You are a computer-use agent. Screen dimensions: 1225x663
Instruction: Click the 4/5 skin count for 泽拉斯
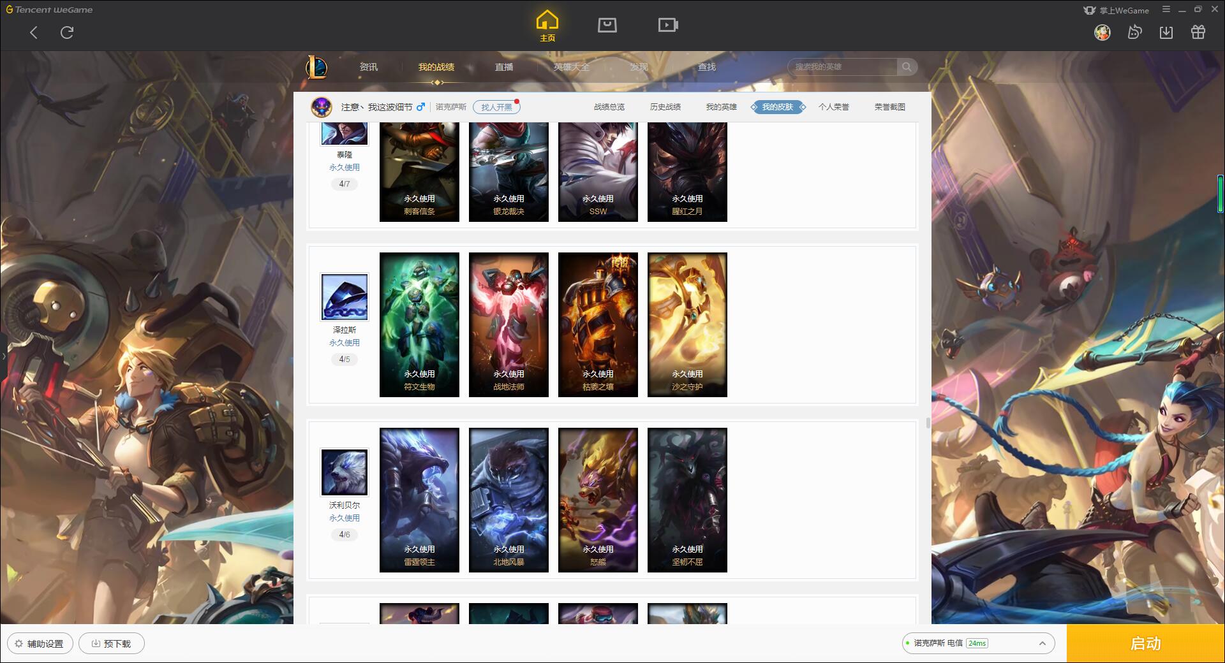(345, 360)
